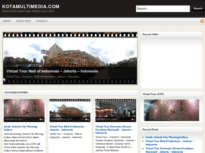Open recent post Virtual Tour Mall of Indonesia
This screenshot has height=153, width=205.
click(x=170, y=143)
